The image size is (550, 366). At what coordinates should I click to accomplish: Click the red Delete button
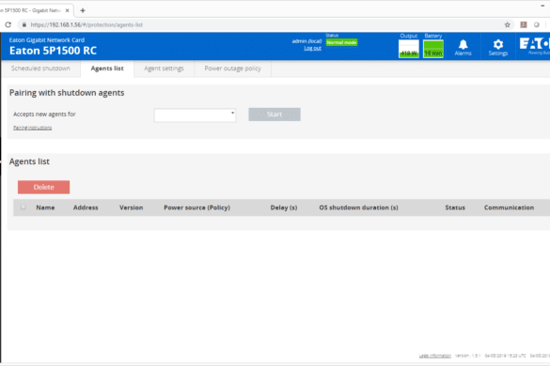tap(43, 187)
